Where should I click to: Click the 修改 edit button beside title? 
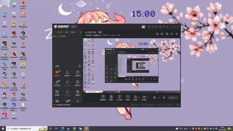[x=100, y=32]
